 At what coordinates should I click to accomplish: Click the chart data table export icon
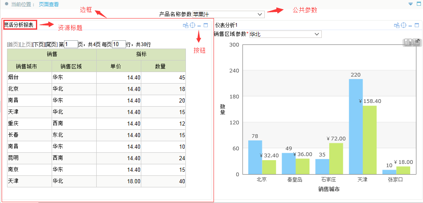pyautogui.click(x=416, y=42)
